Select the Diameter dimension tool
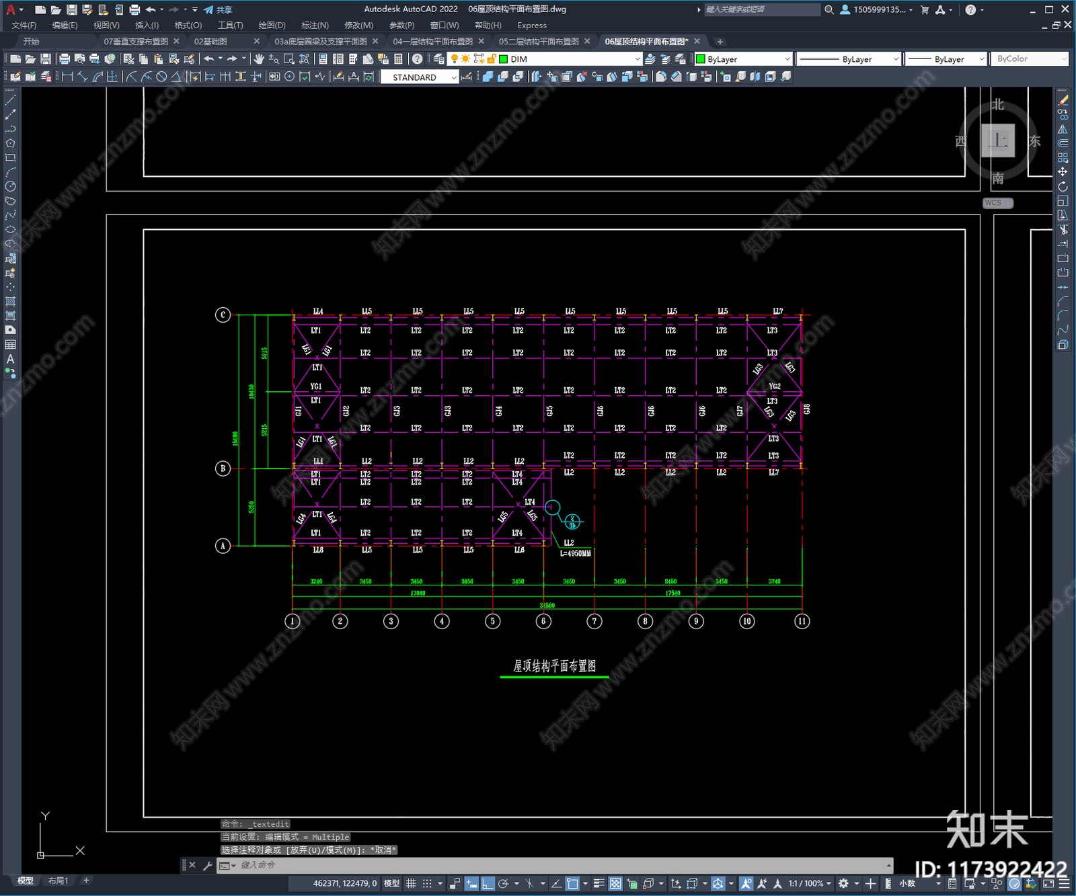This screenshot has height=896, width=1076. pyautogui.click(x=161, y=77)
